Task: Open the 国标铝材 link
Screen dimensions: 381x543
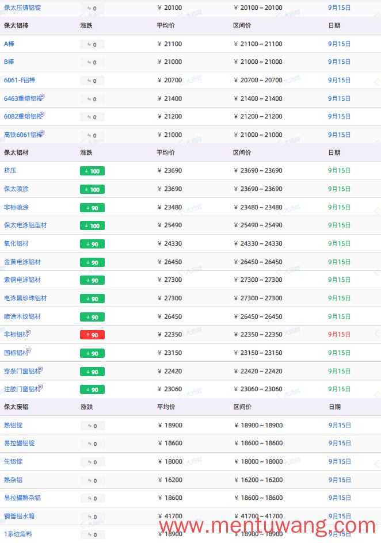Action: pos(17,353)
